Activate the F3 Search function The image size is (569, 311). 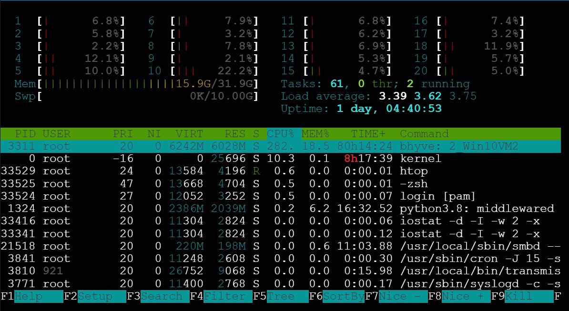pyautogui.click(x=158, y=297)
